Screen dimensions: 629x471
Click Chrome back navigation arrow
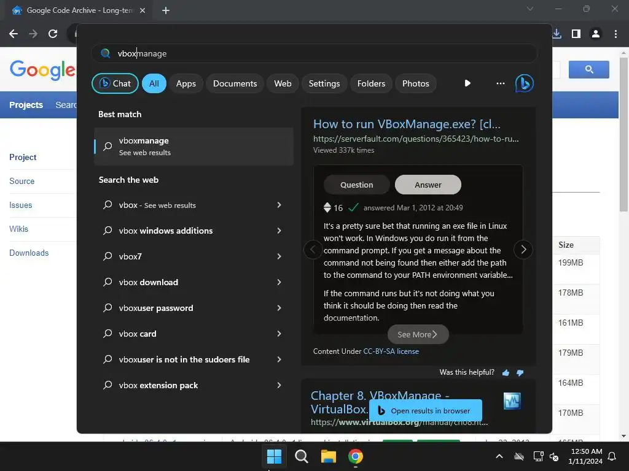coord(14,34)
